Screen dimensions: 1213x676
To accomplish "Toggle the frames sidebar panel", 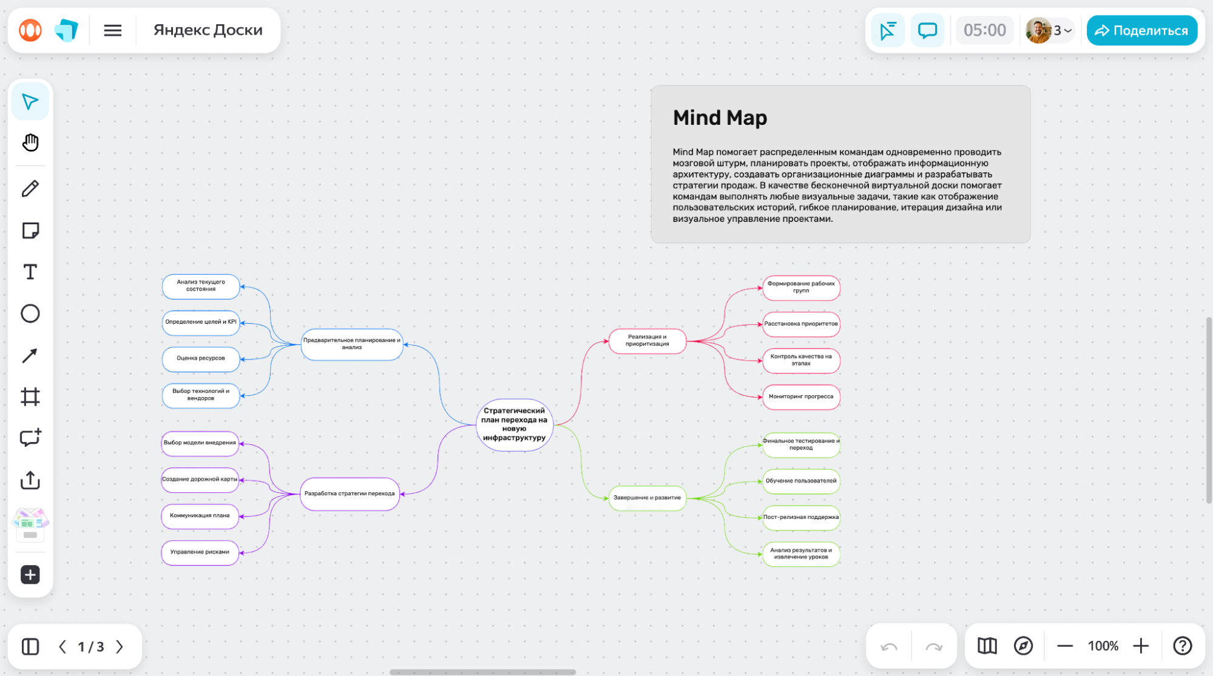I will pyautogui.click(x=30, y=646).
